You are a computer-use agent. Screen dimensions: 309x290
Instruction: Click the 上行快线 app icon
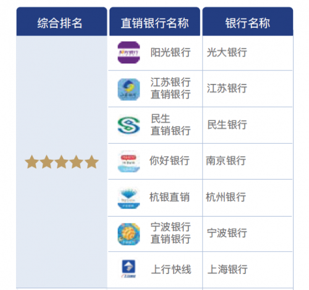(x=129, y=268)
